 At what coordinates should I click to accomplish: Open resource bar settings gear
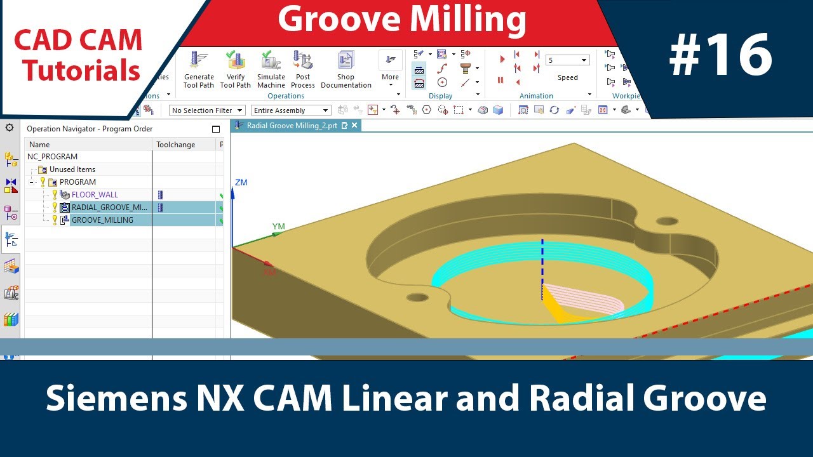pos(10,128)
